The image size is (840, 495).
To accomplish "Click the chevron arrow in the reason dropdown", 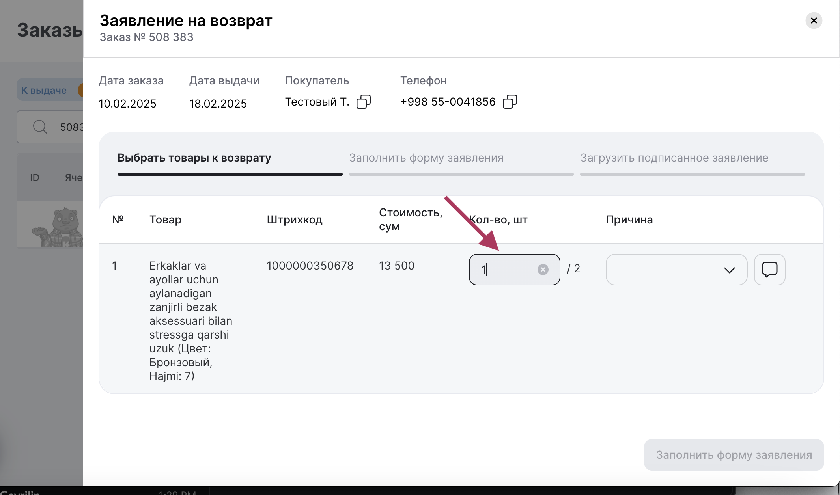I will pyautogui.click(x=729, y=270).
